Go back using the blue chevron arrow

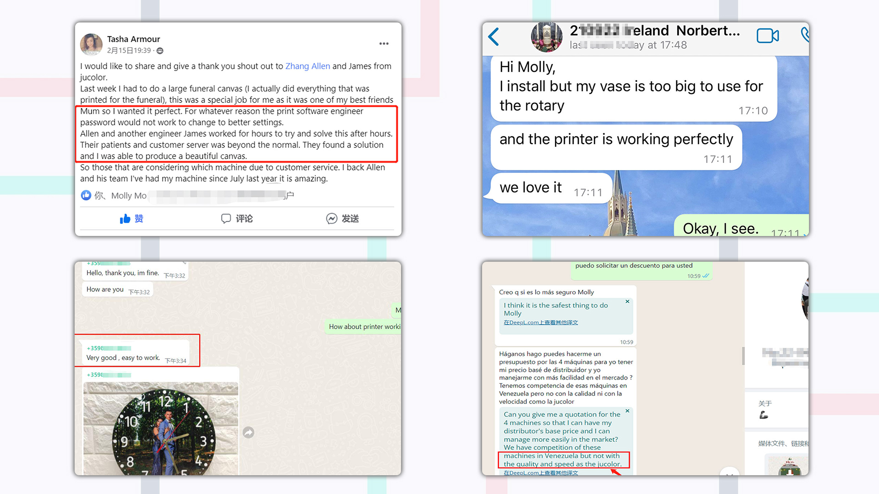[x=494, y=37]
